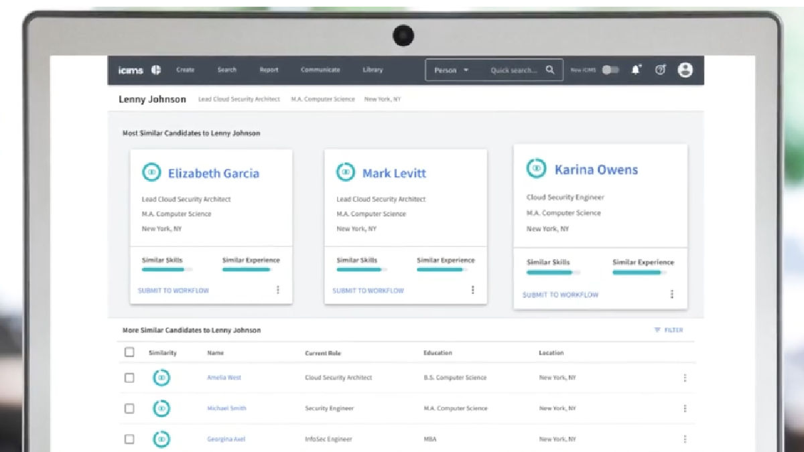Toggle the New iCIMS switch

pos(610,70)
